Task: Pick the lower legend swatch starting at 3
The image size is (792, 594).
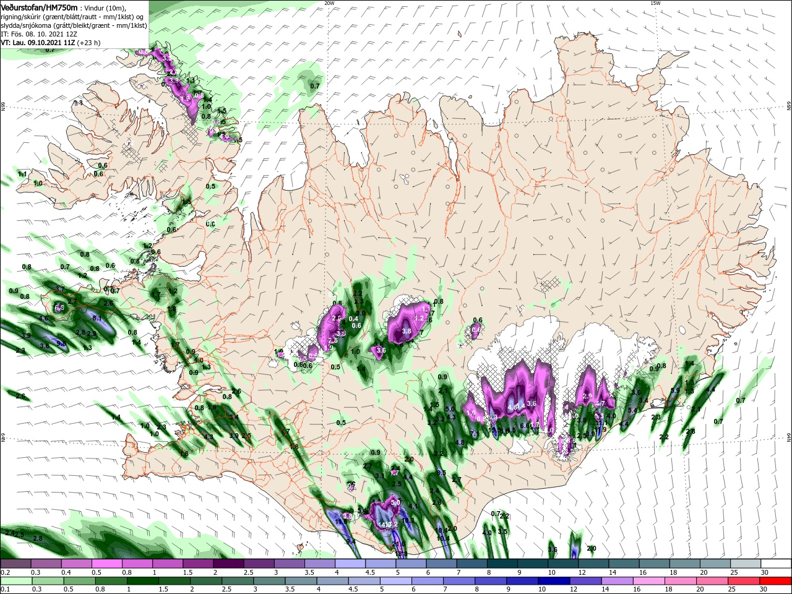Action: click(x=271, y=582)
